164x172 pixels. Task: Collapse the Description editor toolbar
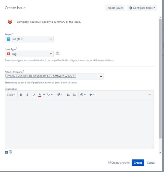[150, 95]
